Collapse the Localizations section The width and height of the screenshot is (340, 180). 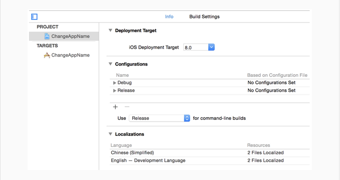[110, 134]
